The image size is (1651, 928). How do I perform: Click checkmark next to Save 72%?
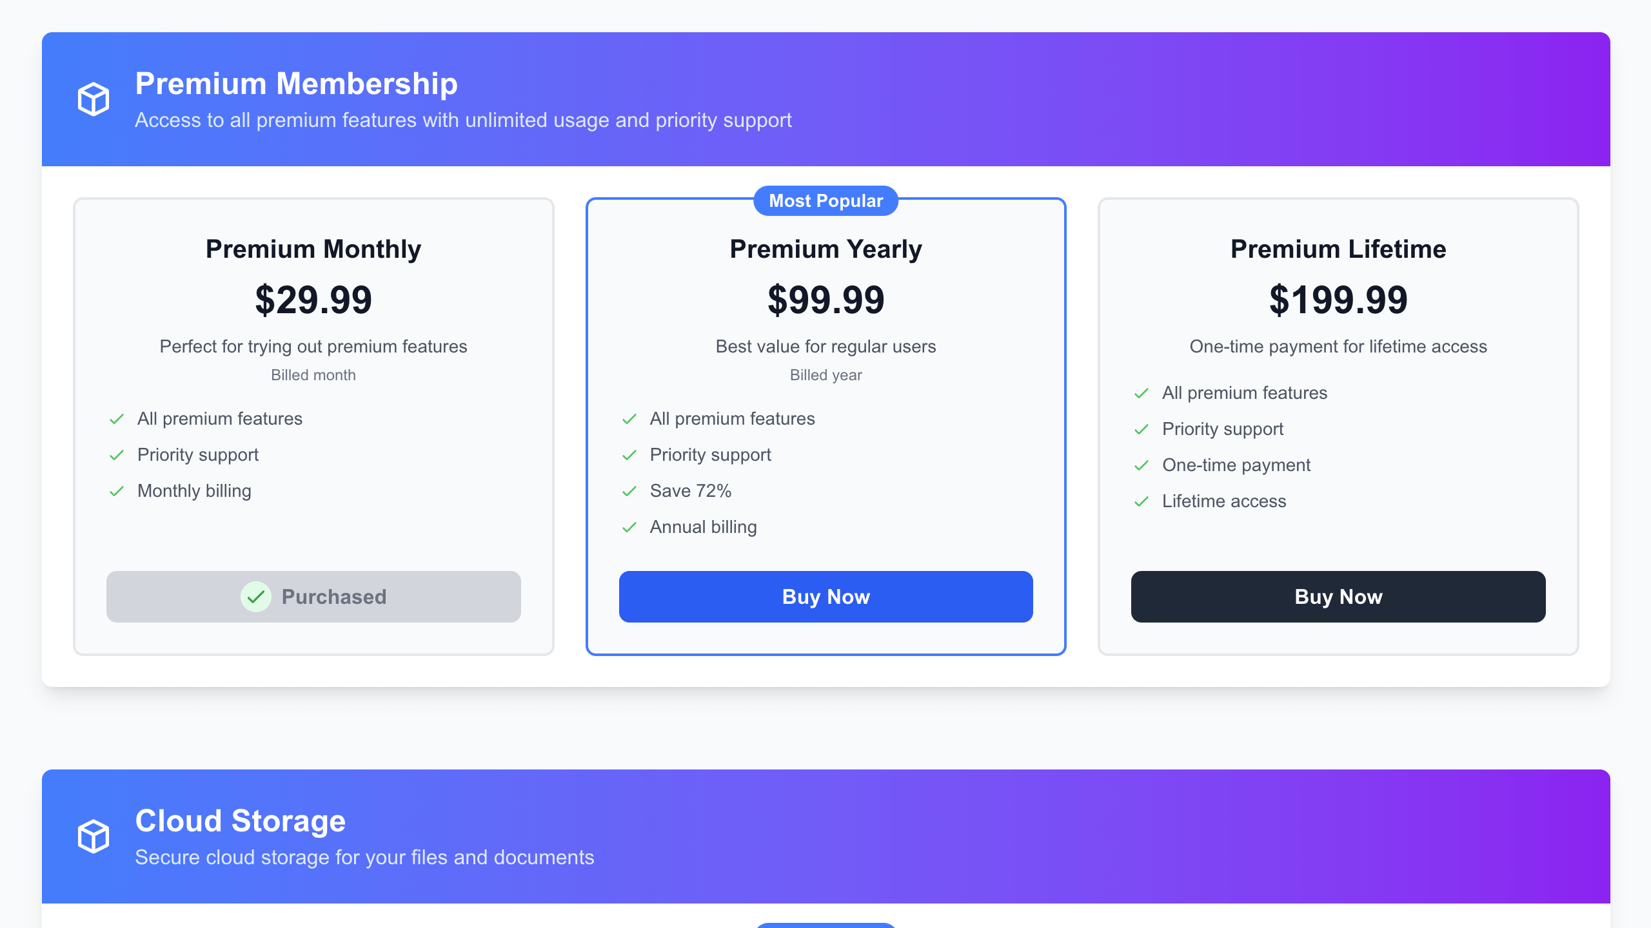click(629, 491)
